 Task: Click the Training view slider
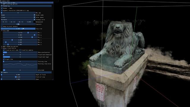point(20,62)
